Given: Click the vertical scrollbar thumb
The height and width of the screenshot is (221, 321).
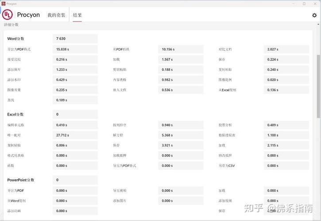Looking at the screenshot, I should point(318,86).
